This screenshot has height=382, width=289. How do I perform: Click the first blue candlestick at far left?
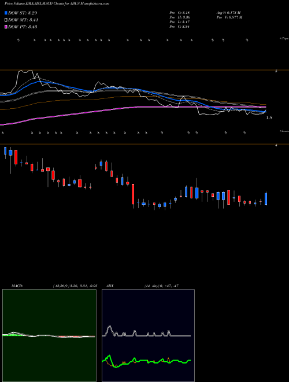tap(5, 151)
